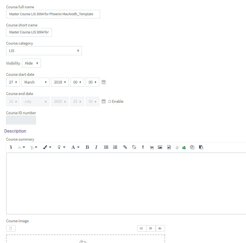
Task: Click the Course ID number field
Action: 21,120
